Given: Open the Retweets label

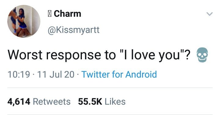Looking at the screenshot, I should [52, 102].
